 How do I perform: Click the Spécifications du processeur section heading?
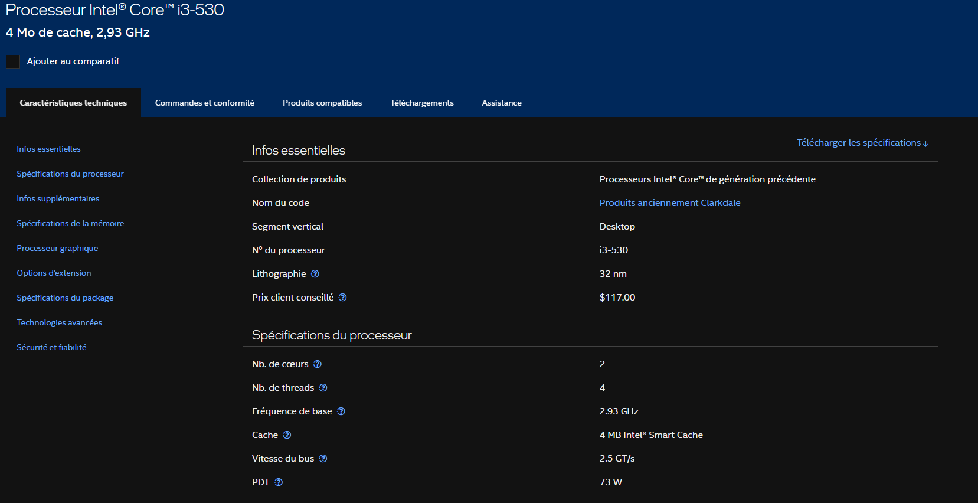click(332, 335)
